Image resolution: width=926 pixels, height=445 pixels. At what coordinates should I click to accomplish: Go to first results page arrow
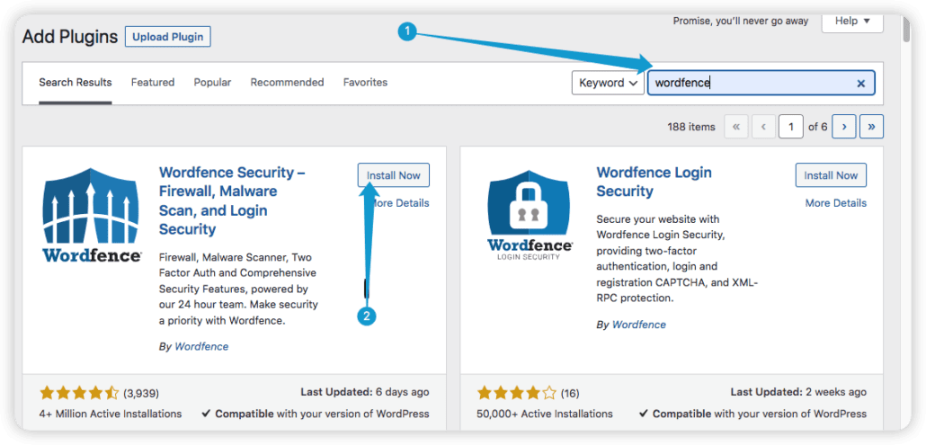(x=735, y=126)
